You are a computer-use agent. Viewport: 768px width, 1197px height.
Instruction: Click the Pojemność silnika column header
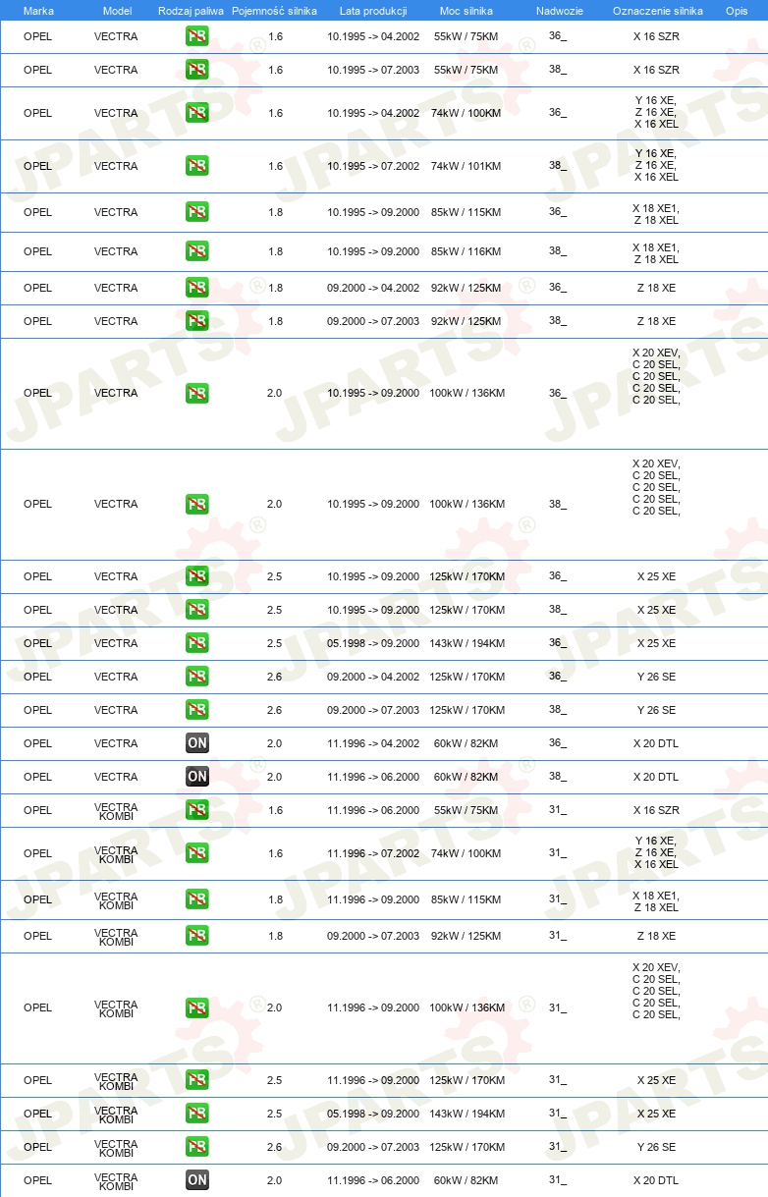point(274,11)
